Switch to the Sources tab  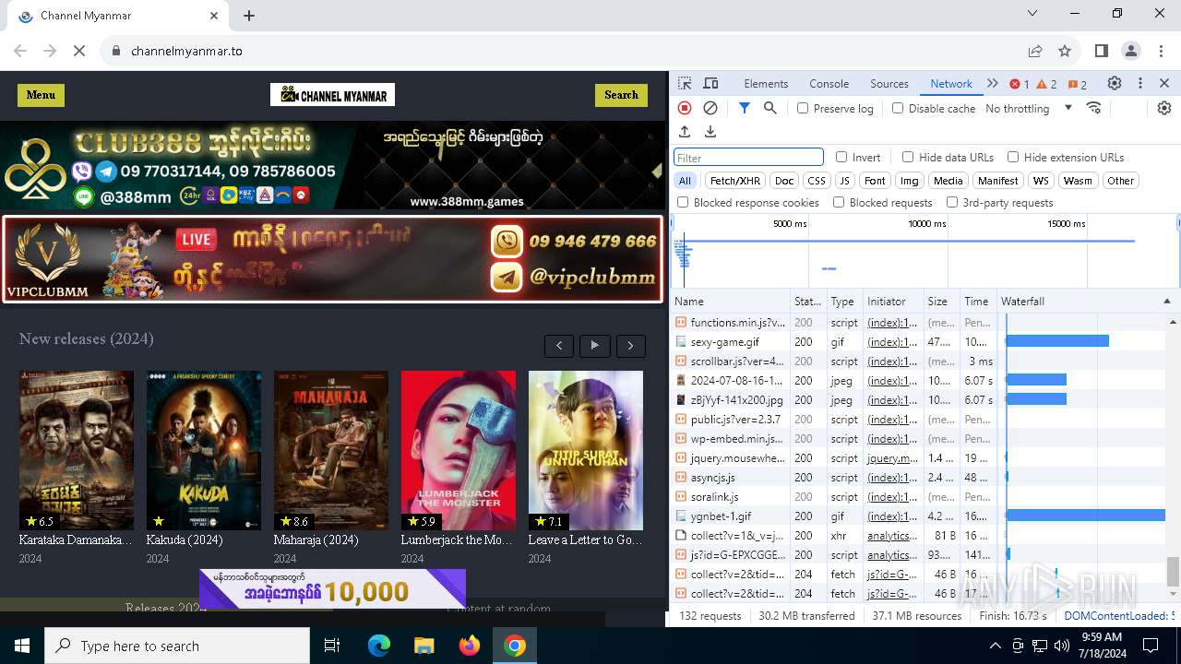pyautogui.click(x=889, y=84)
